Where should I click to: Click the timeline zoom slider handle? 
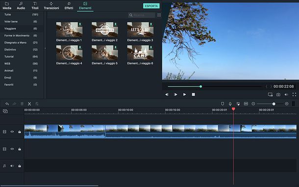(274, 104)
